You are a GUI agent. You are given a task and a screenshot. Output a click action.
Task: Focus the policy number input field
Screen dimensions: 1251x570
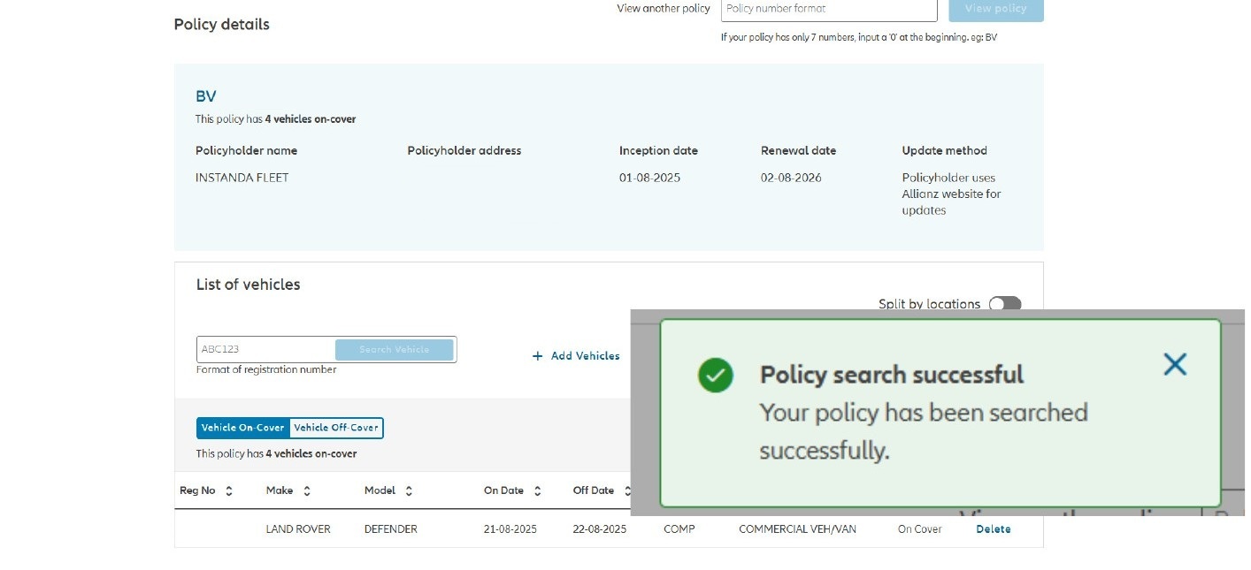829,9
